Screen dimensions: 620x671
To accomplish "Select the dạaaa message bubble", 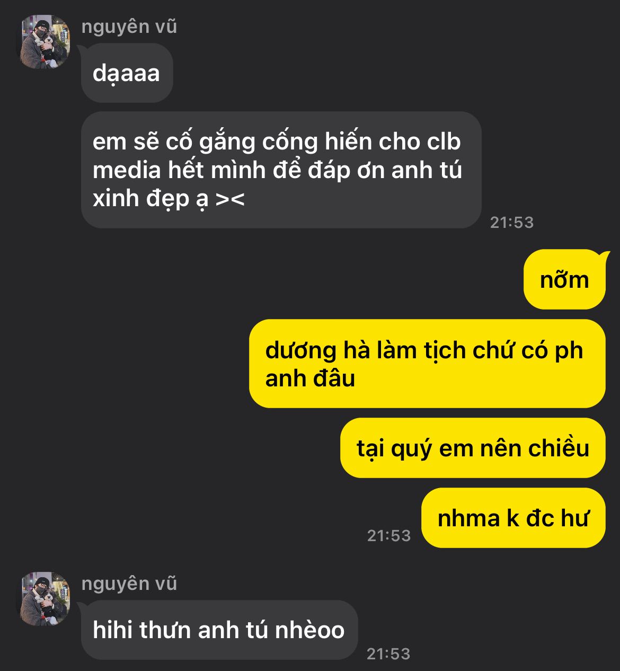I will pyautogui.click(x=127, y=73).
